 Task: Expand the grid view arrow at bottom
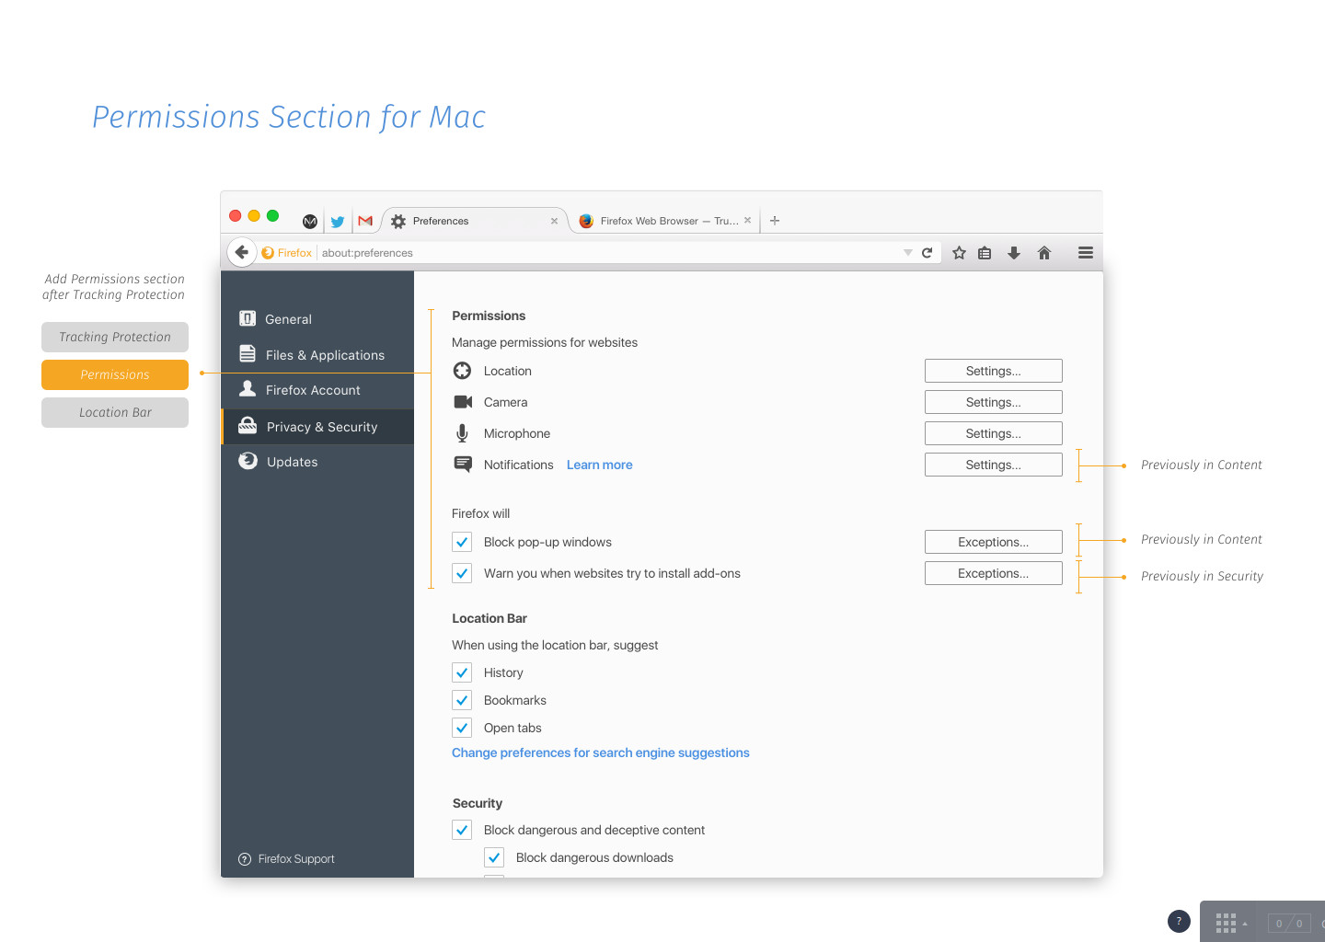click(x=1245, y=924)
